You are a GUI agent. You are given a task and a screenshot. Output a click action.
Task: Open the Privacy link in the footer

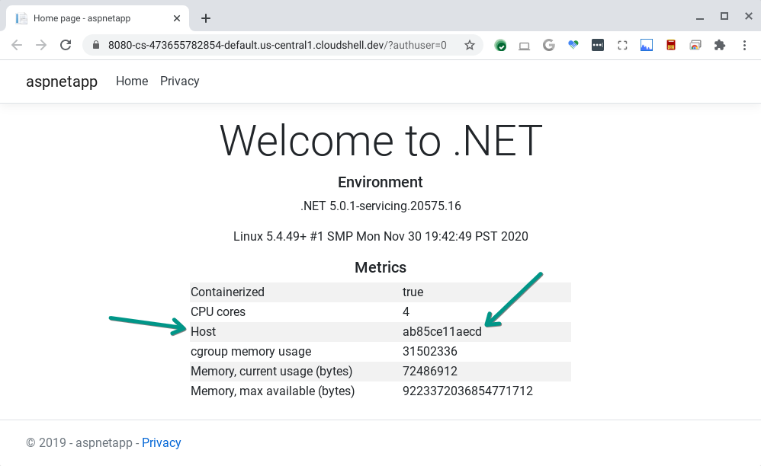(162, 443)
